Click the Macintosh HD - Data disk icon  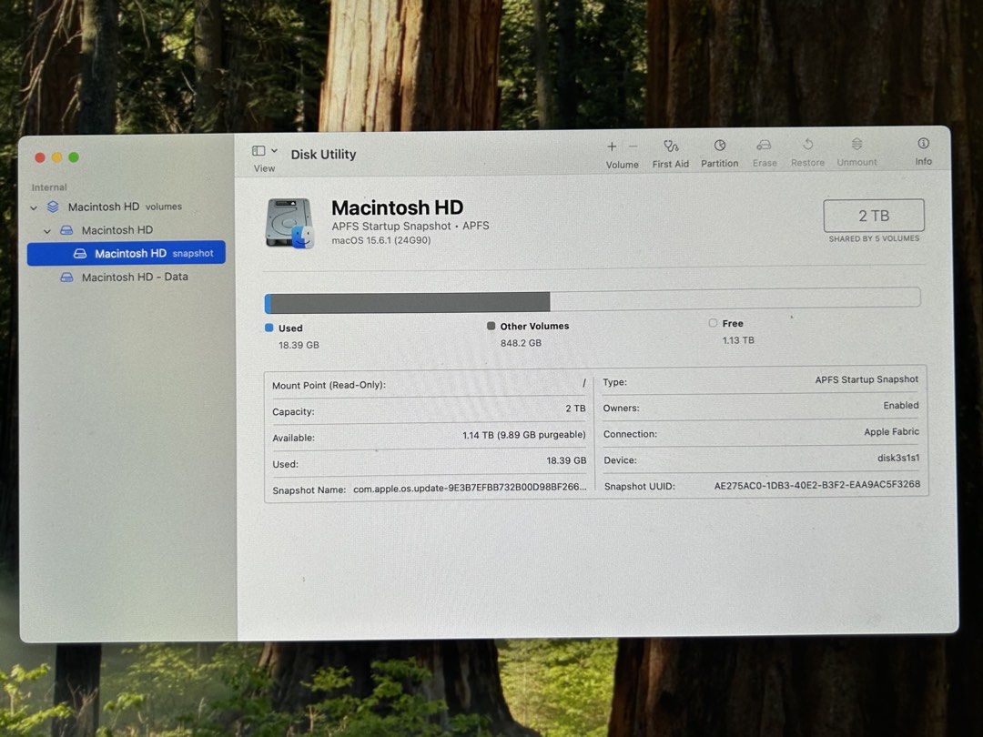[66, 277]
